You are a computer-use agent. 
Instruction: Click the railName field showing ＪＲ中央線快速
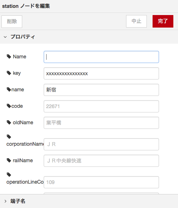coord(101,161)
